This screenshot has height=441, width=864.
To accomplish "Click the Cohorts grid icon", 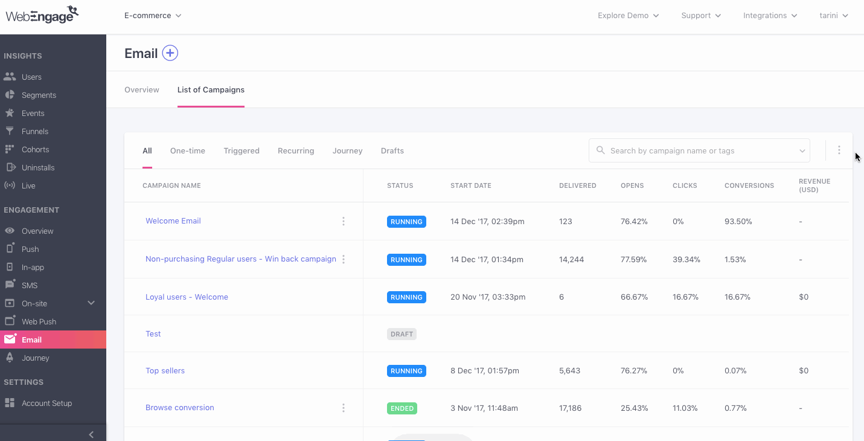I will [x=10, y=149].
